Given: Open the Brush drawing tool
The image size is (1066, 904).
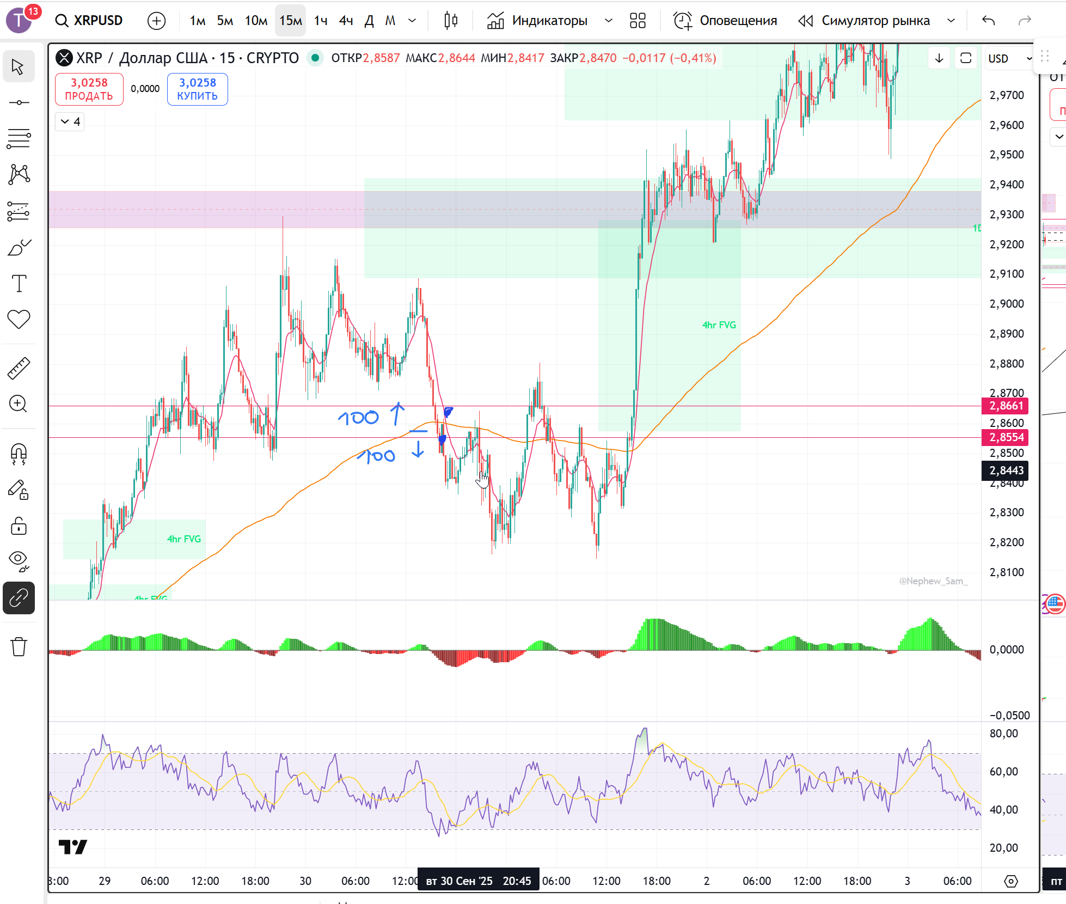Looking at the screenshot, I should 19,248.
